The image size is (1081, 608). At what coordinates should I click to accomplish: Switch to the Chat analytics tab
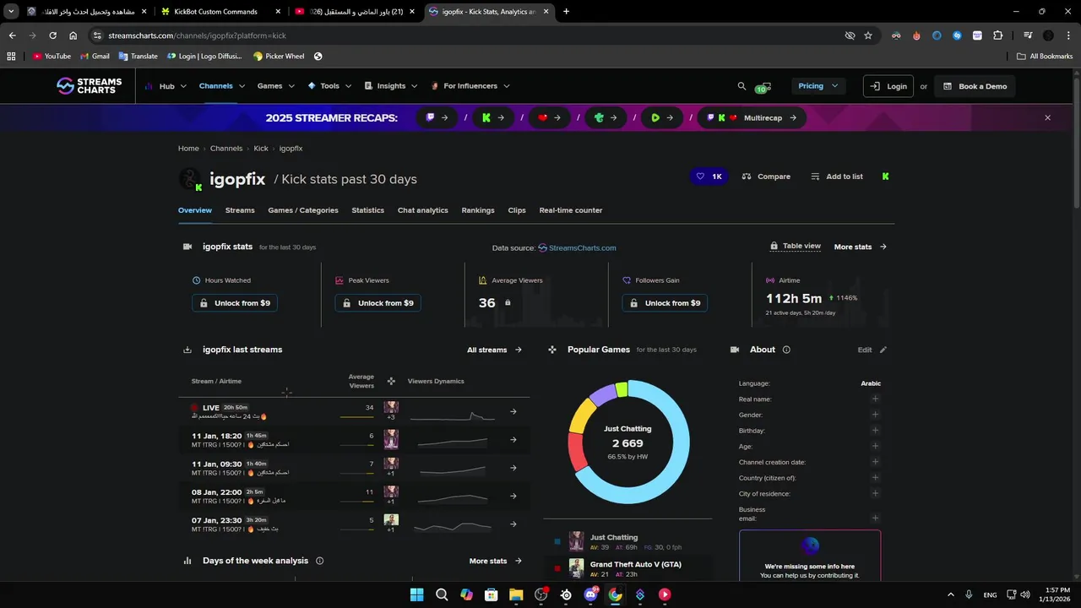[x=423, y=210]
